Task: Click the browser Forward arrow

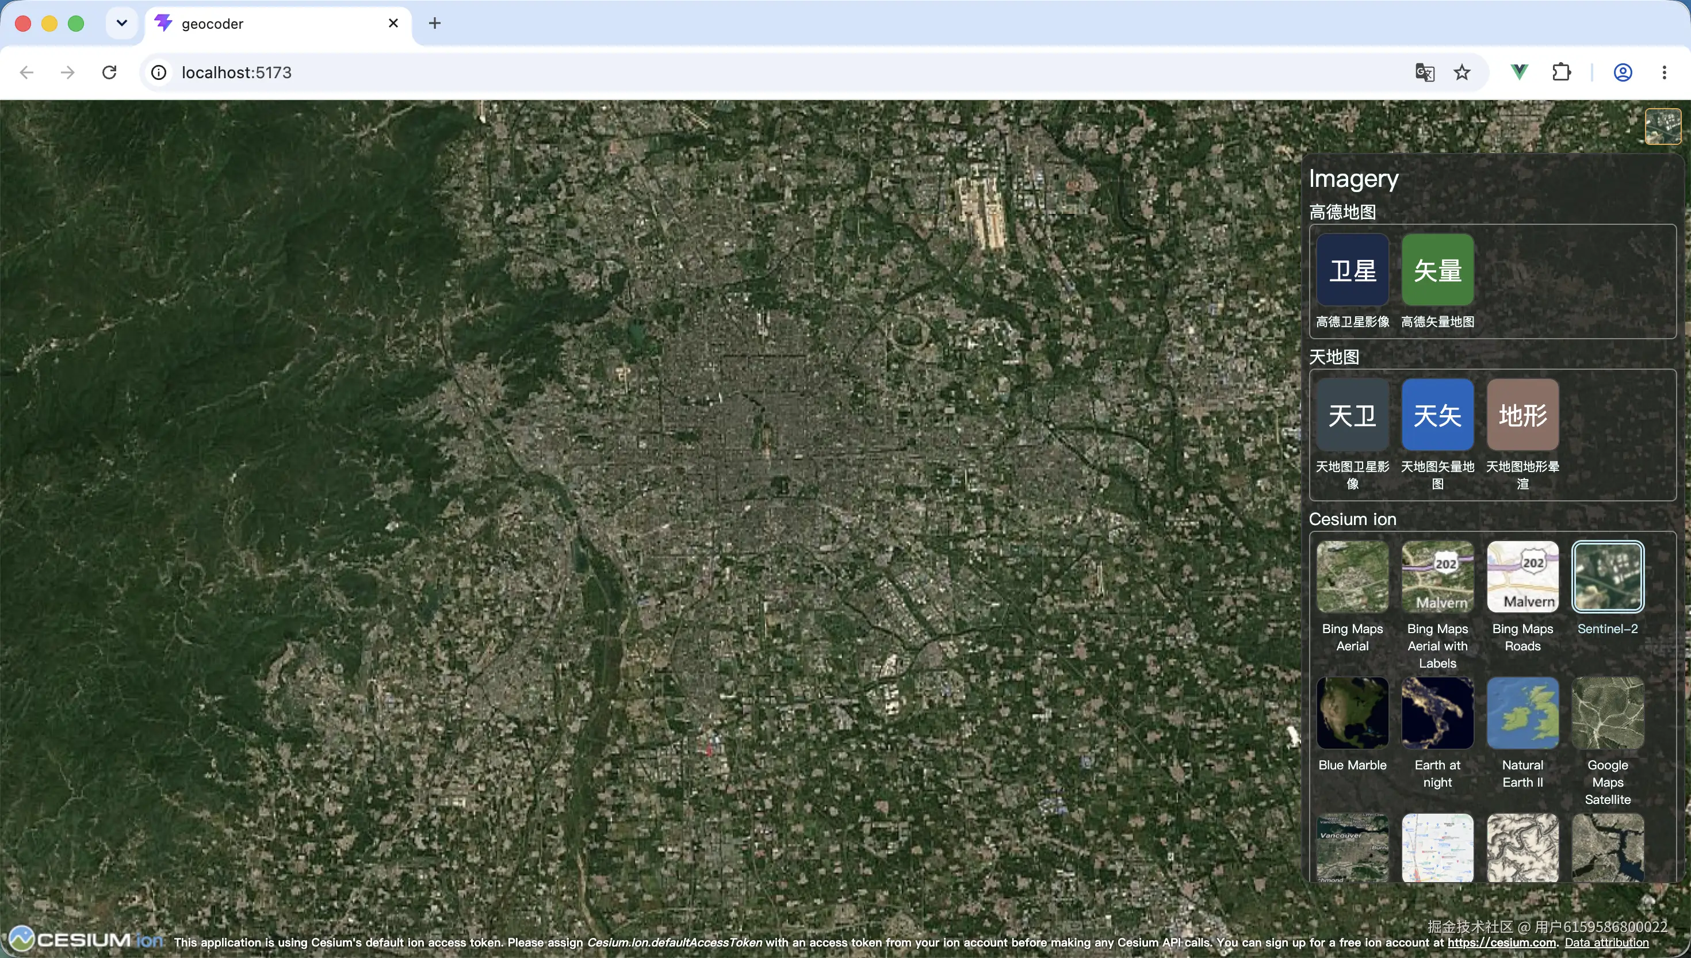Action: (67, 72)
